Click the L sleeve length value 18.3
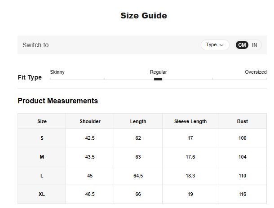Screen dimensions: 274x208 coord(190,176)
